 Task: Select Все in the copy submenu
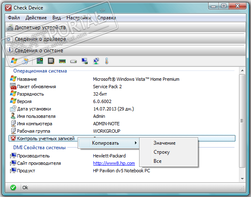pyautogui.click(x=168, y=161)
